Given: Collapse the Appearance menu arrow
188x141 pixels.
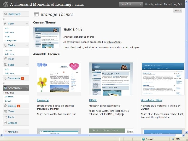Looking at the screenshot, I should pyautogui.click(x=27, y=88).
